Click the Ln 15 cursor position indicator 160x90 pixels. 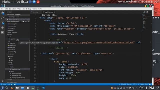[122, 84]
